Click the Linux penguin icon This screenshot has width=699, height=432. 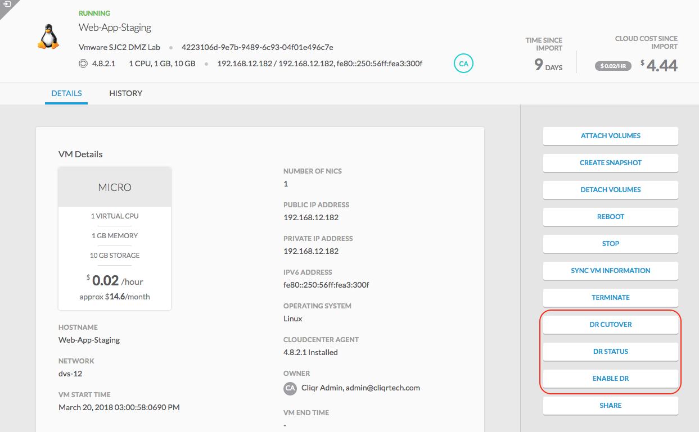pyautogui.click(x=49, y=37)
